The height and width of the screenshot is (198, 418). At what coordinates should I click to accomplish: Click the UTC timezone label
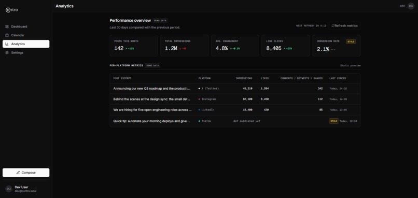[402, 6]
